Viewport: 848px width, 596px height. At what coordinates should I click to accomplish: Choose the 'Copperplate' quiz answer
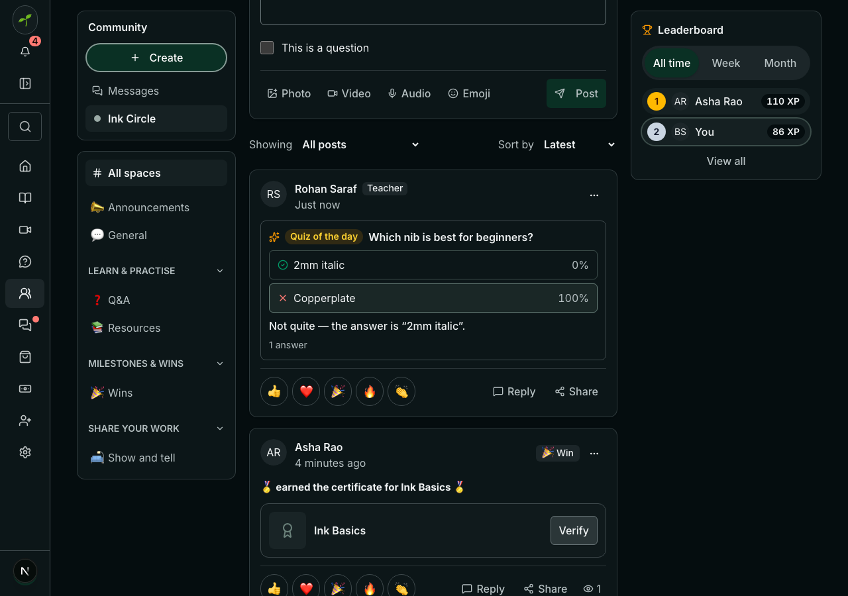pos(433,298)
